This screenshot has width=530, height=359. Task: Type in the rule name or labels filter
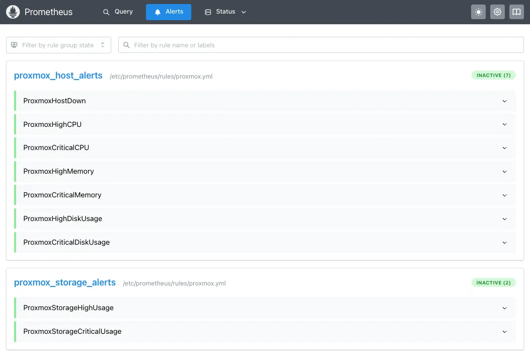click(x=322, y=45)
